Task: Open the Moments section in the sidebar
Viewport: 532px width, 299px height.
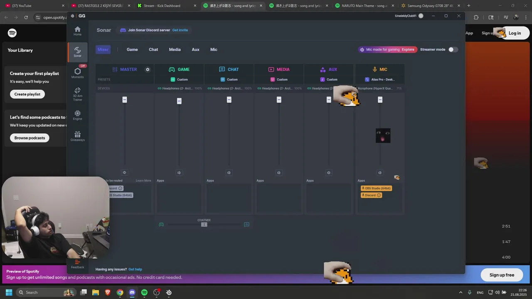Action: point(77,73)
